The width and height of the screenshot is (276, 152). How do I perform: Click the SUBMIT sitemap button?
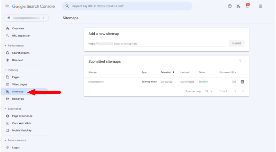(x=236, y=43)
